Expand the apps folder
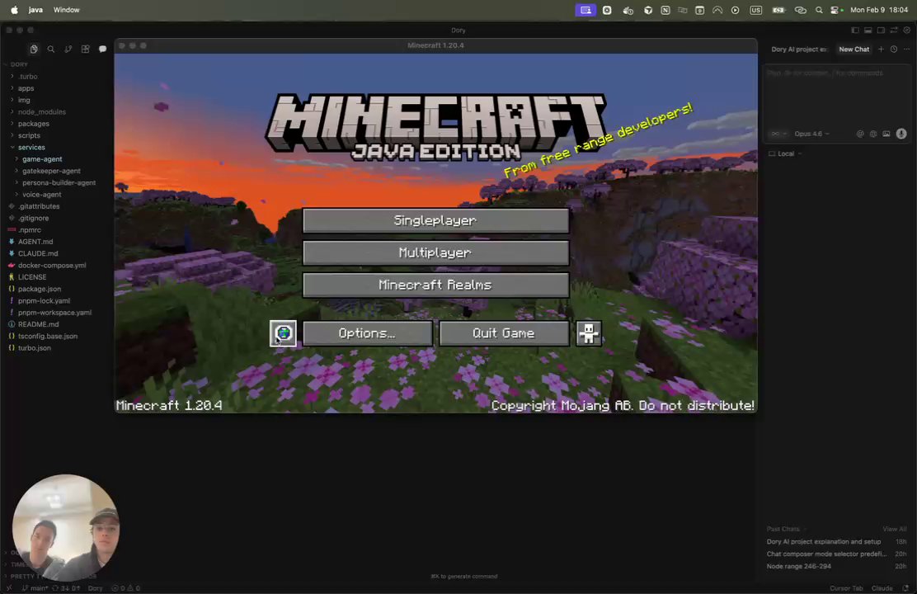The image size is (917, 594). pos(26,88)
